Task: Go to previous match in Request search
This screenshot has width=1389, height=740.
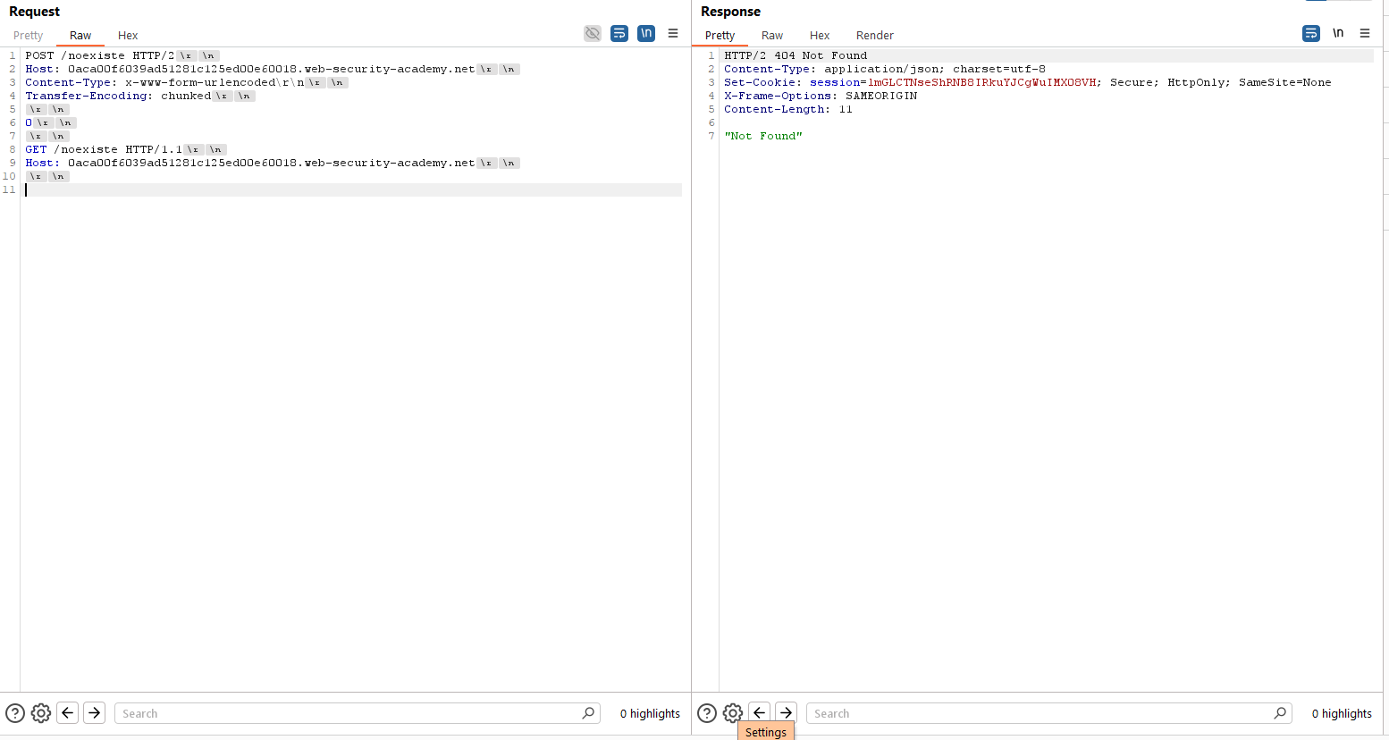Action: (68, 713)
